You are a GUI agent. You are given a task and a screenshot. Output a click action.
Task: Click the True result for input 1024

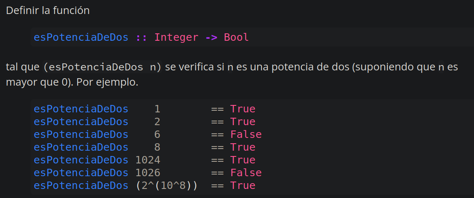tap(243, 160)
